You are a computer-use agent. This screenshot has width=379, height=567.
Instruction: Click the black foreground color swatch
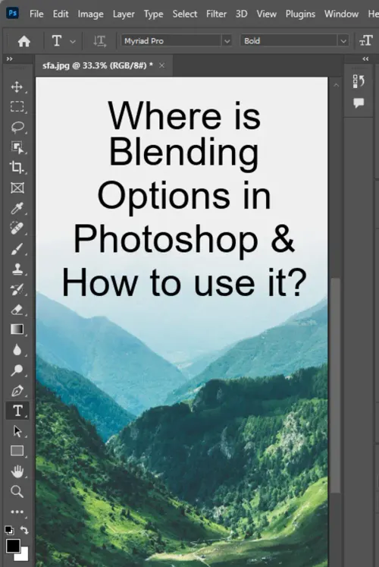(13, 546)
